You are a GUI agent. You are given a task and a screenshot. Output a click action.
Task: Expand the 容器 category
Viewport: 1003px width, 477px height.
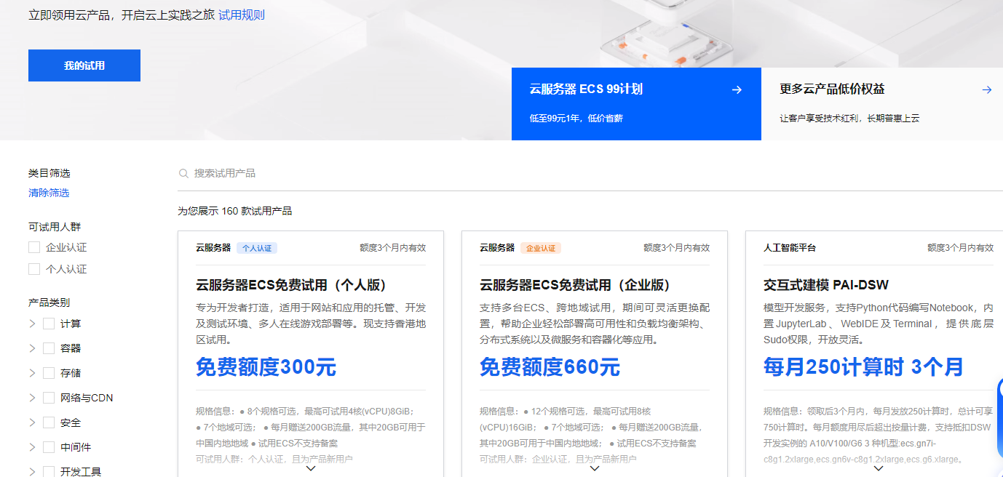pos(32,348)
